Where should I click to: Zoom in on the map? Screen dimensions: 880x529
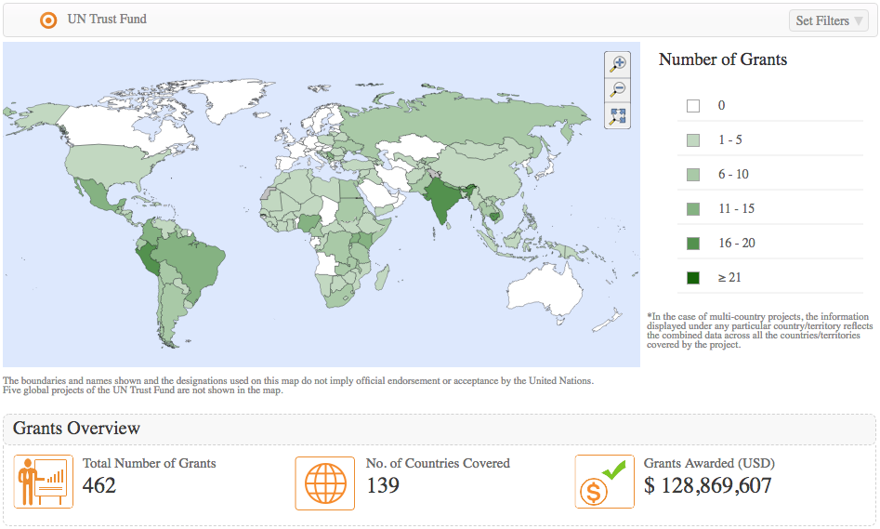click(x=617, y=63)
